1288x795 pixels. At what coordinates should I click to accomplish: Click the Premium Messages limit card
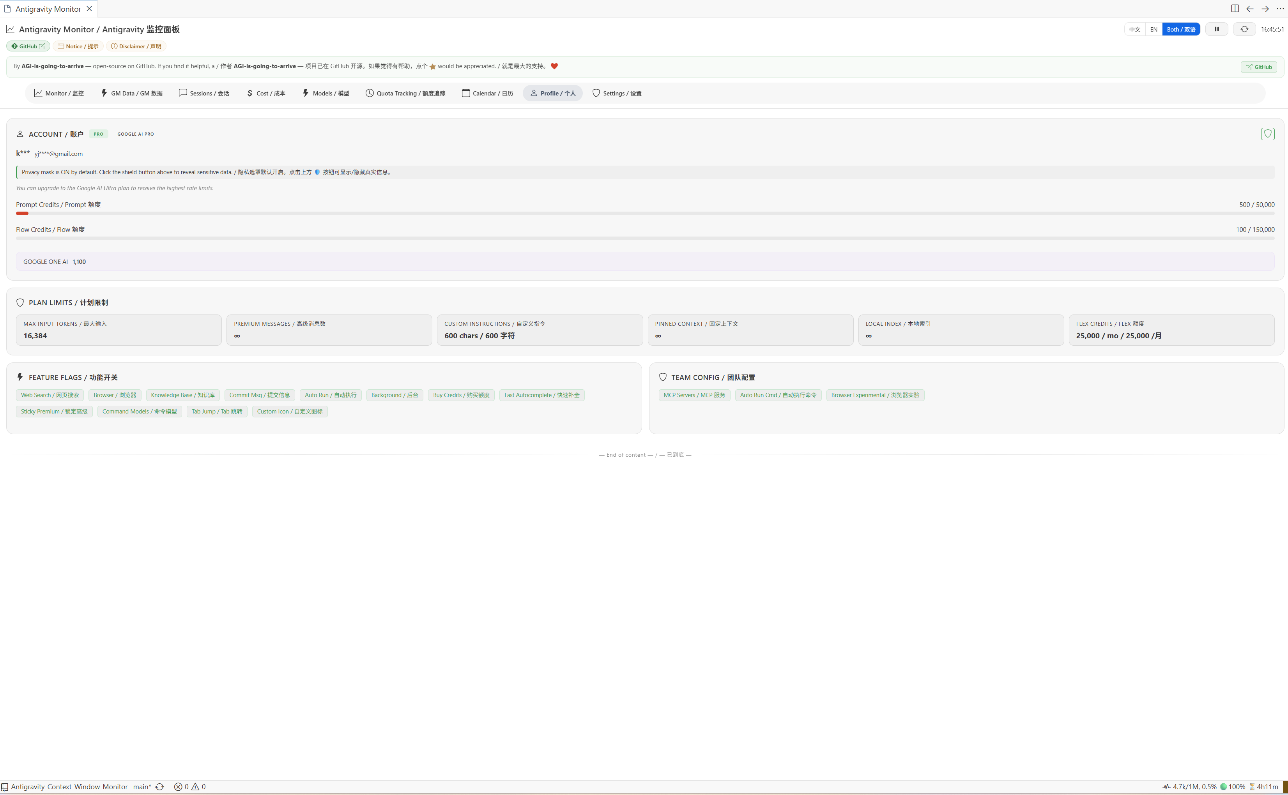point(329,330)
